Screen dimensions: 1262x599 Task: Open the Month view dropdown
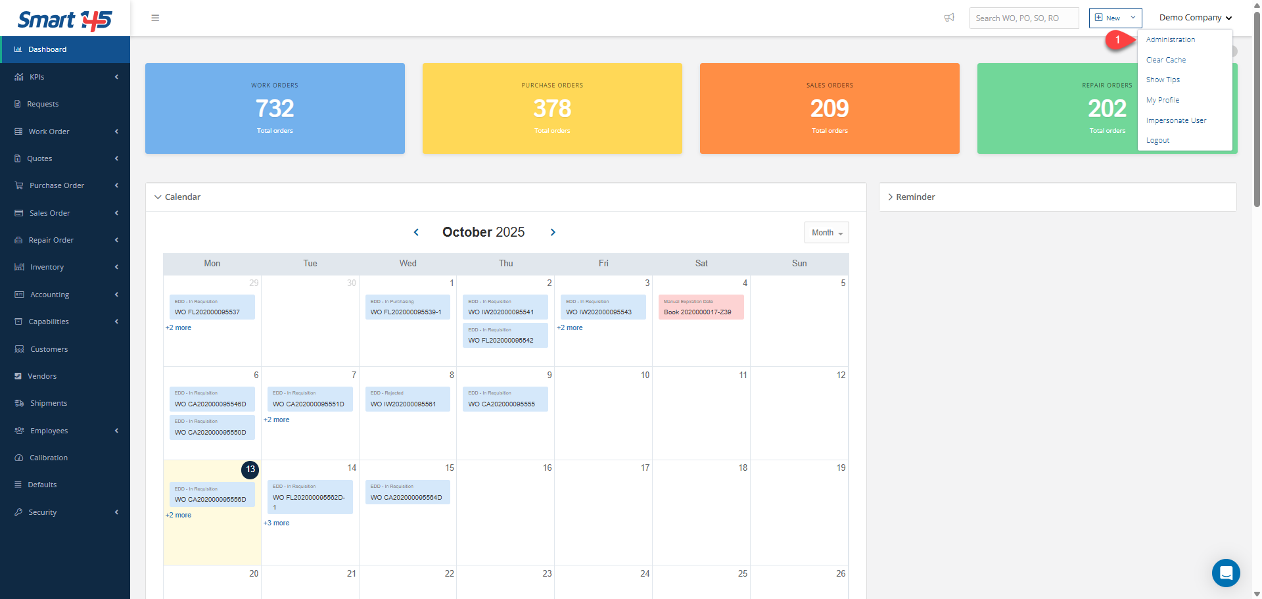click(x=826, y=233)
